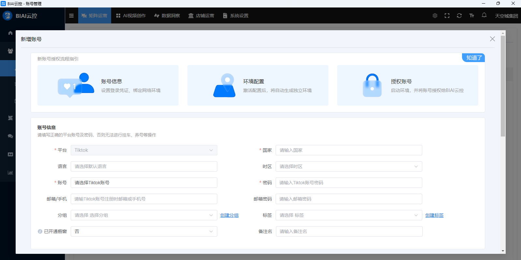This screenshot has width=521, height=260.
Task: Click the dialog vertical scrollbar thumb
Action: (x=503, y=86)
